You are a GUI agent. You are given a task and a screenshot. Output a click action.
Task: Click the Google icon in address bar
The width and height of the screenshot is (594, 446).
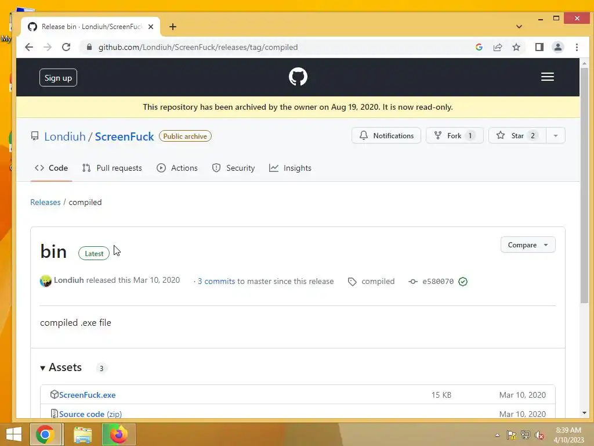tap(479, 47)
